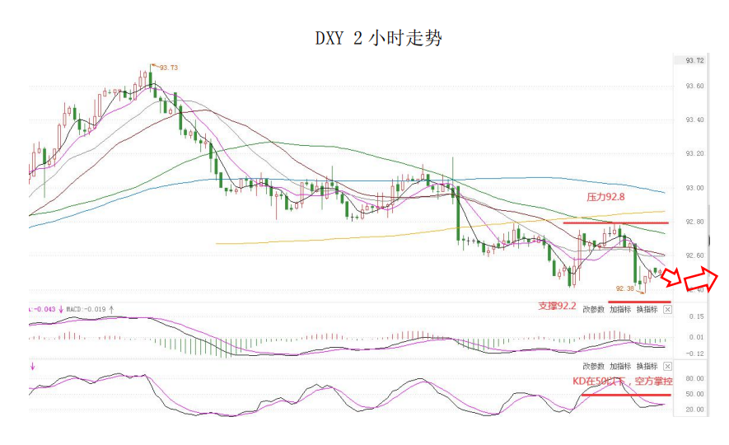Click 换指标 in the KD panel
The width and height of the screenshot is (729, 445).
pyautogui.click(x=647, y=367)
